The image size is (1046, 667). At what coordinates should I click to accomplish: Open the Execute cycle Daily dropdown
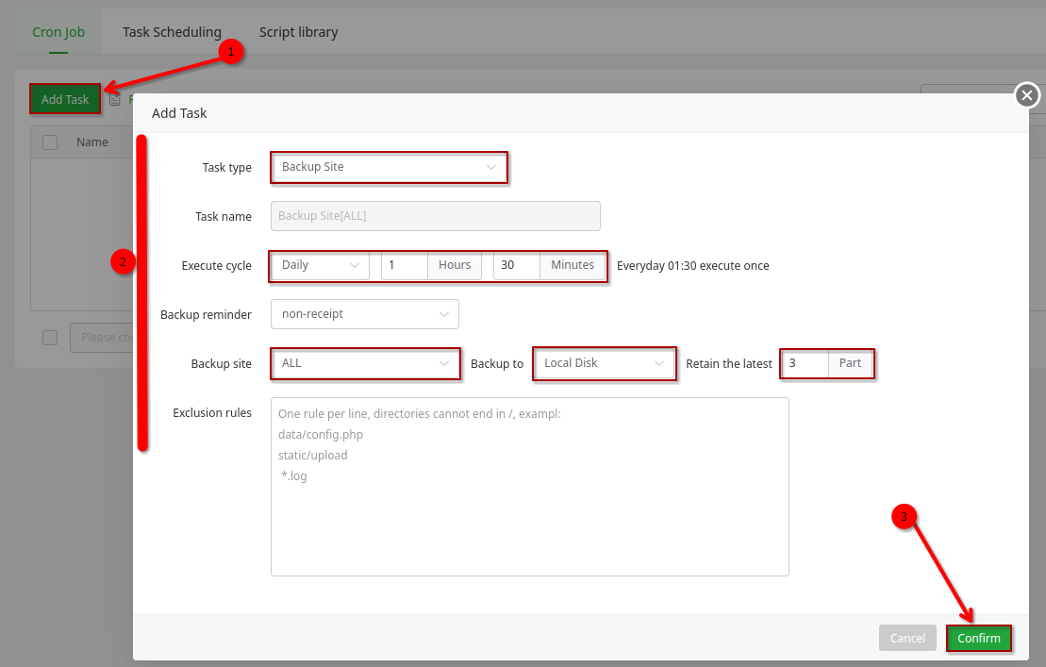click(x=320, y=266)
